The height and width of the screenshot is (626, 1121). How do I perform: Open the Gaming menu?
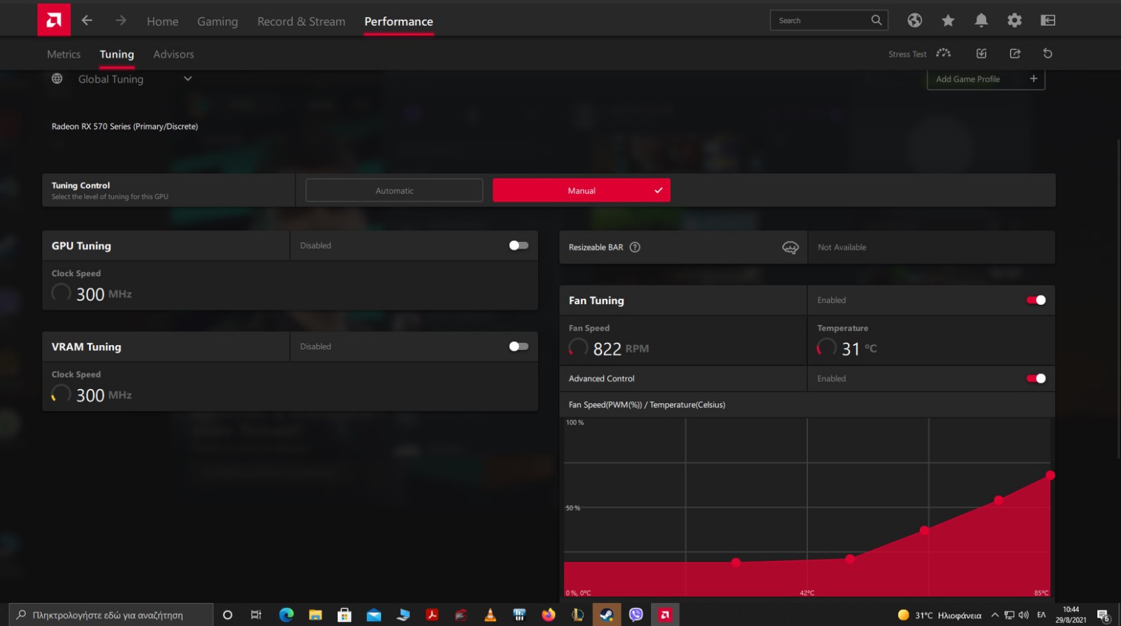pos(217,22)
